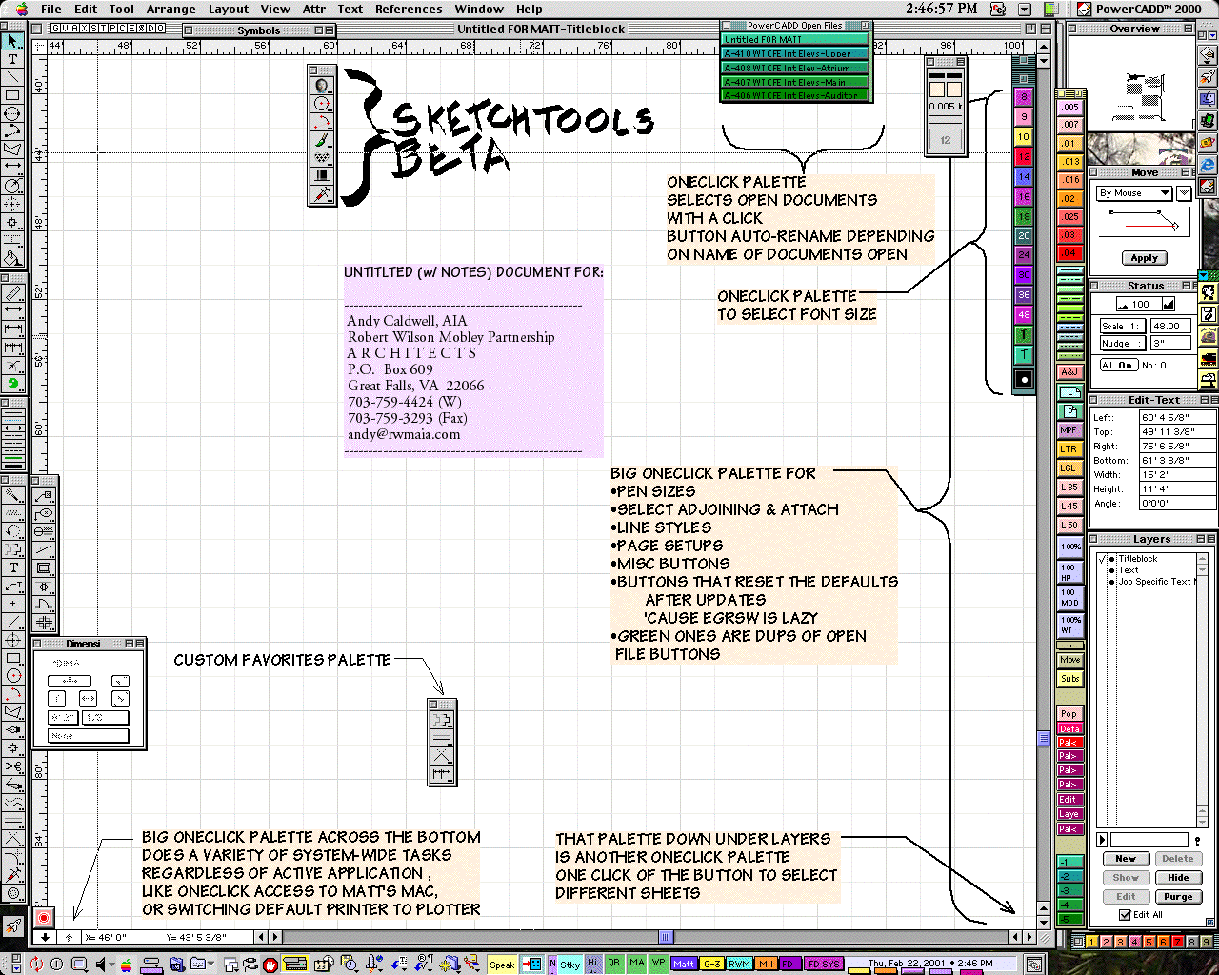Viewport: 1219px width, 975px height.
Task: Click the horizontal scrollbar thumb
Action: pos(666,937)
